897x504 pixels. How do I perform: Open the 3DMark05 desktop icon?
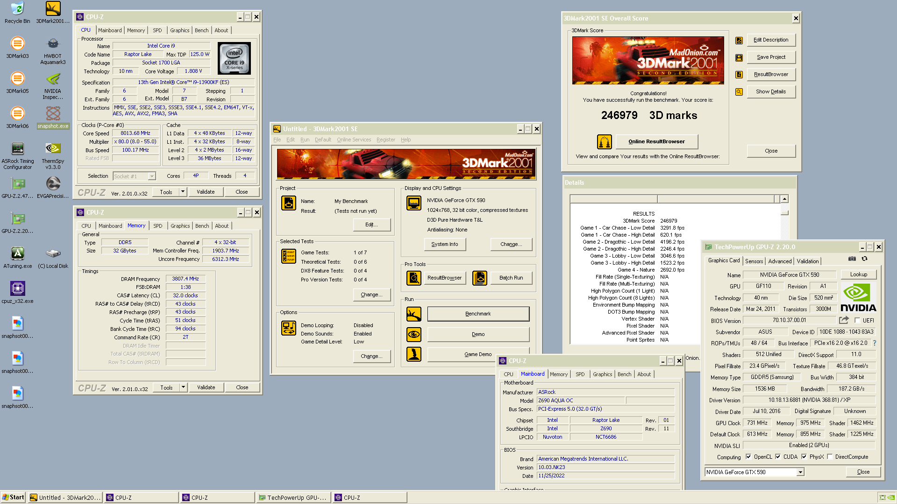pos(17,83)
